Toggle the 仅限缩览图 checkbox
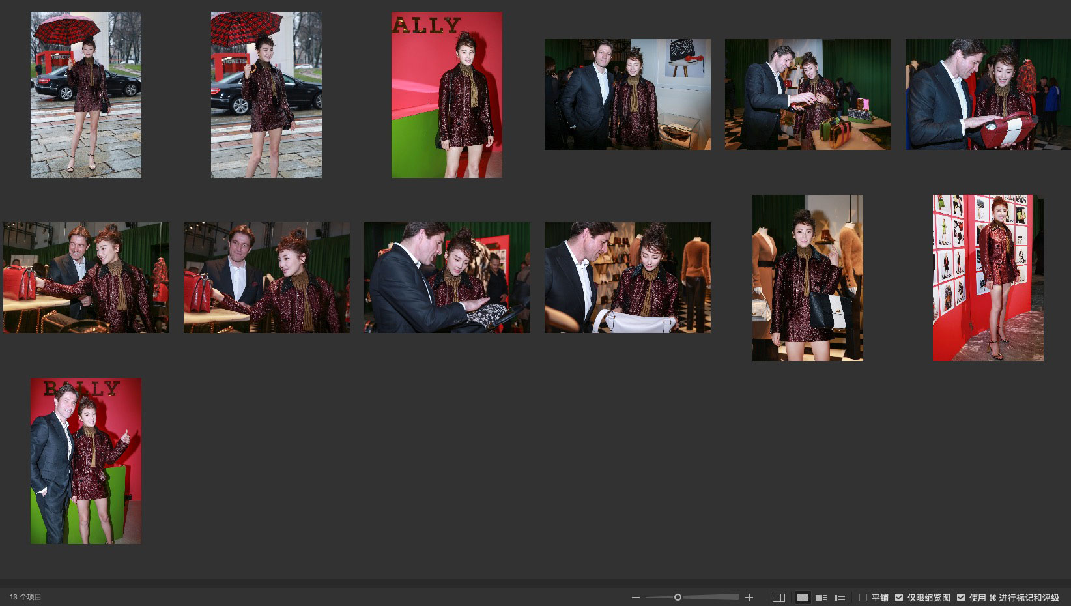The image size is (1071, 606). point(899,598)
